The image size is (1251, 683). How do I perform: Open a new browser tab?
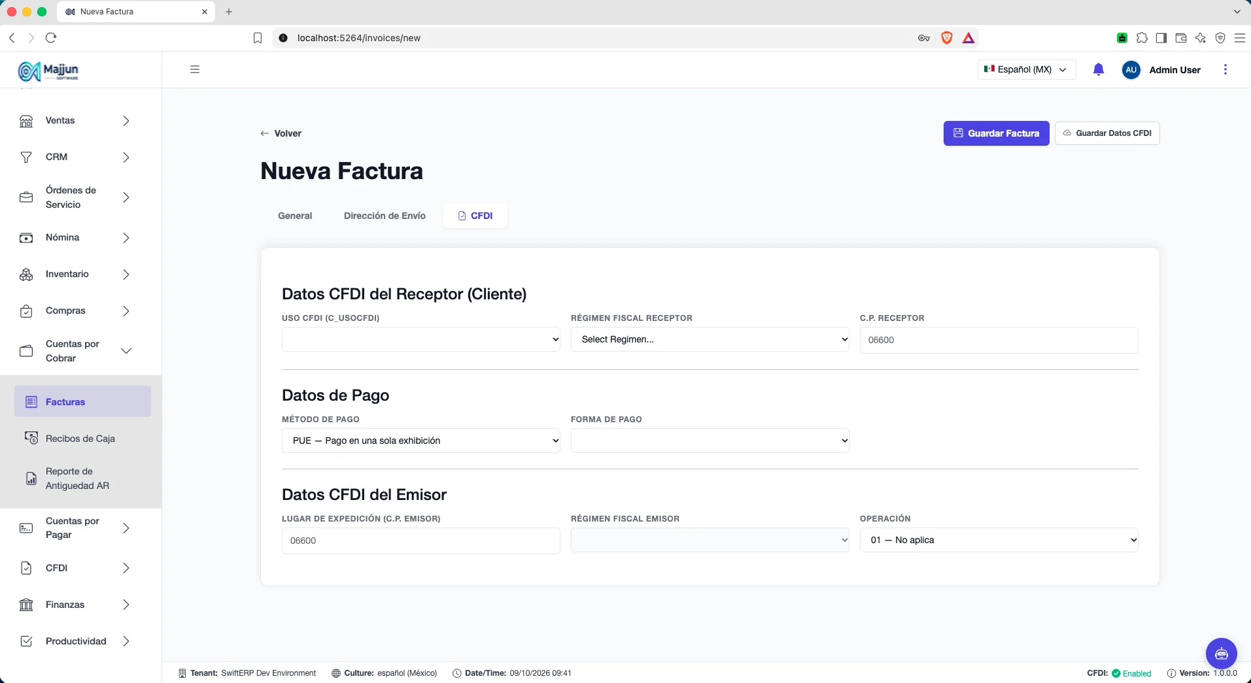tap(229, 12)
